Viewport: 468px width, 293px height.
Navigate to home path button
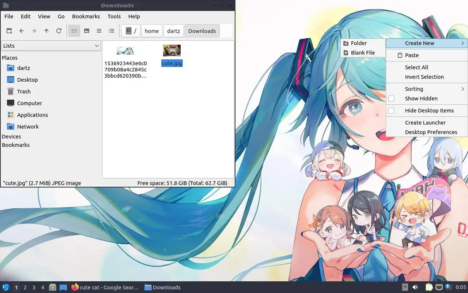coord(152,31)
